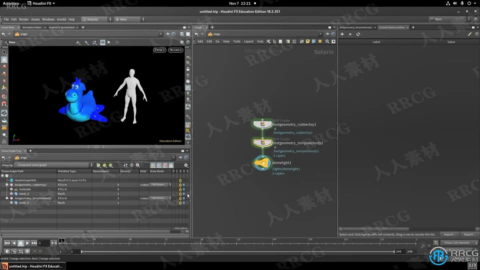Click the timeline range slider bar

(x=237, y=252)
